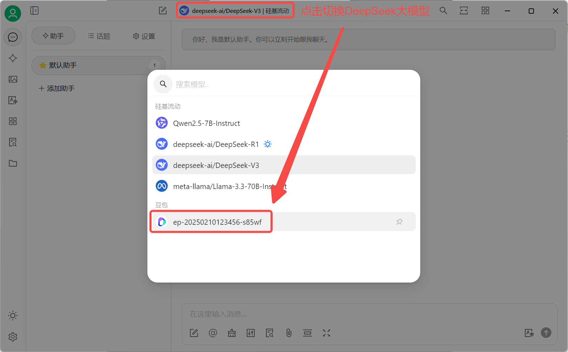This screenshot has height=352, width=568.
Task: Click the 添加助手 button
Action: pos(57,88)
